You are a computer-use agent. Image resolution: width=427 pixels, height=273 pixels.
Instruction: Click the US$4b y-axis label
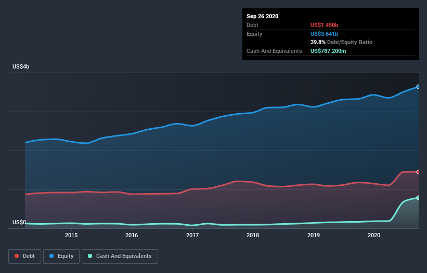21,66
